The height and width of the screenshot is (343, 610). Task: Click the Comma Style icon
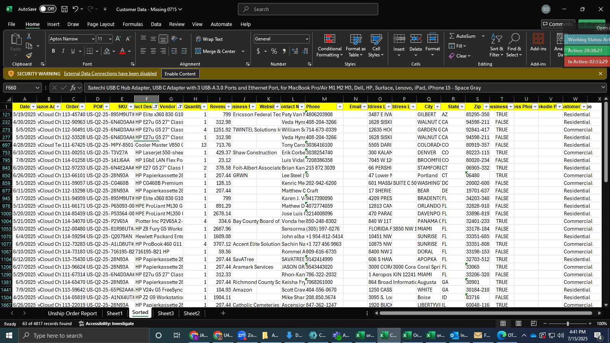coord(284,51)
